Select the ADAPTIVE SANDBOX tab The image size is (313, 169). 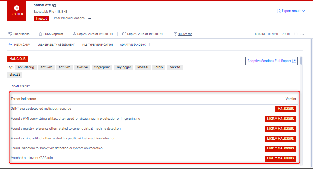pyautogui.click(x=133, y=45)
